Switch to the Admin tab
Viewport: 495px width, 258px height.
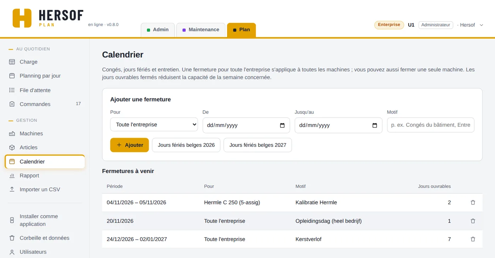158,30
